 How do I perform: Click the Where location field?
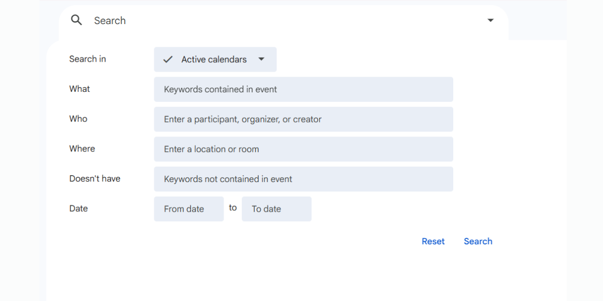tap(303, 149)
